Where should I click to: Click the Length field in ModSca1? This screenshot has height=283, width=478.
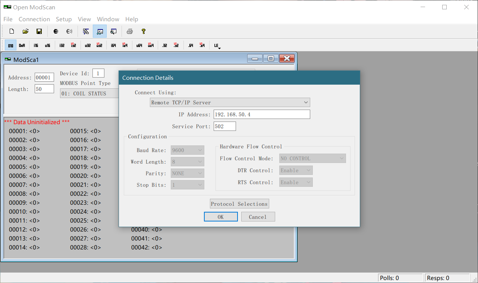(44, 89)
